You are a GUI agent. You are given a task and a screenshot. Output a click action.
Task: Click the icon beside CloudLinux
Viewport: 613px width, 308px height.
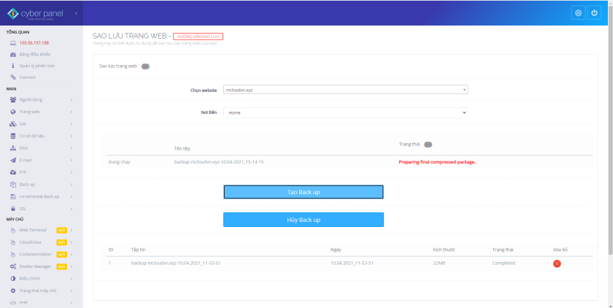pos(13,242)
